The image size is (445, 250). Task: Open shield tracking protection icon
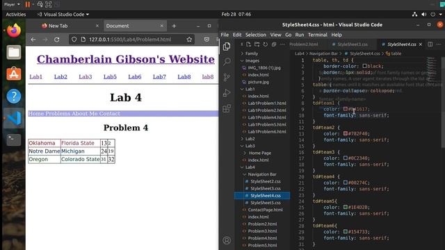coord(74,40)
